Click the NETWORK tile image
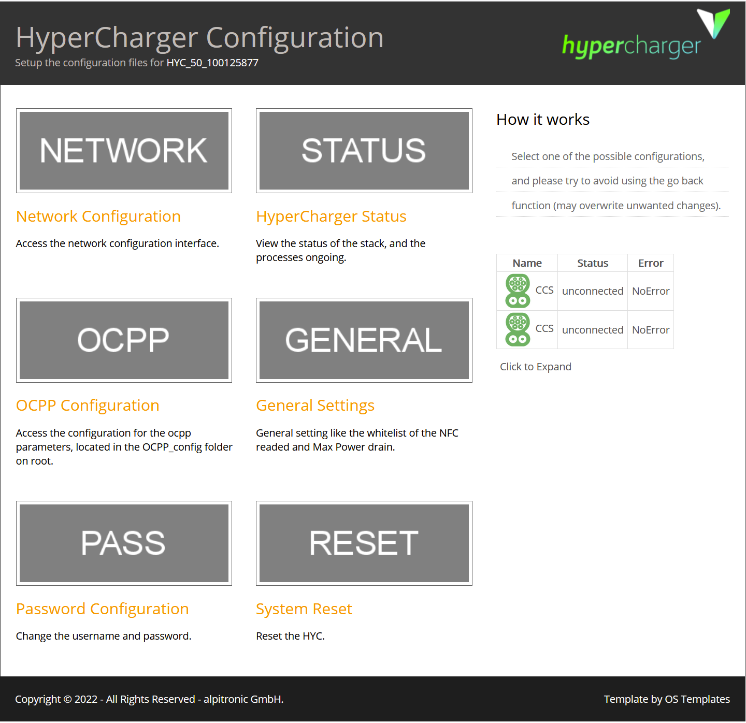Image resolution: width=746 pixels, height=723 pixels. pyautogui.click(x=124, y=151)
